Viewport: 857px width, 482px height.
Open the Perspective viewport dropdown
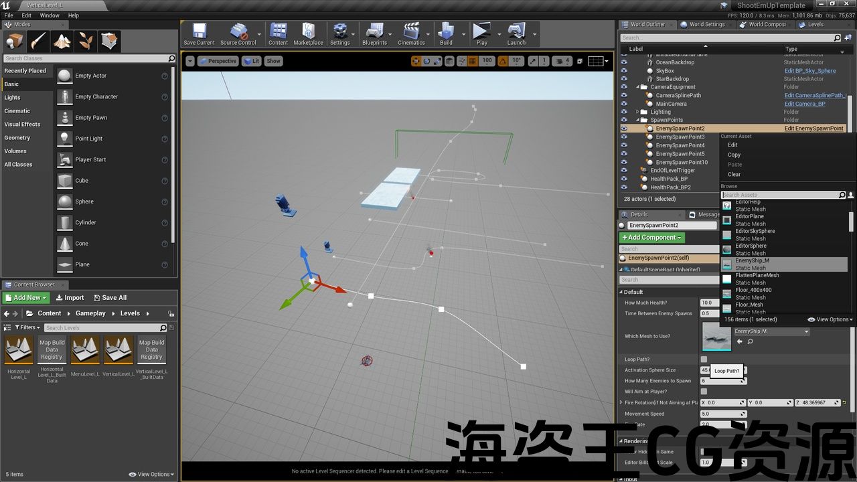tap(218, 61)
